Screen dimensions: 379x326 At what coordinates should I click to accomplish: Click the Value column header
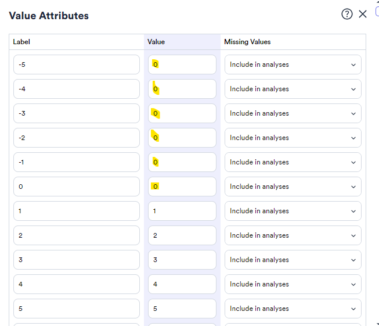point(156,42)
